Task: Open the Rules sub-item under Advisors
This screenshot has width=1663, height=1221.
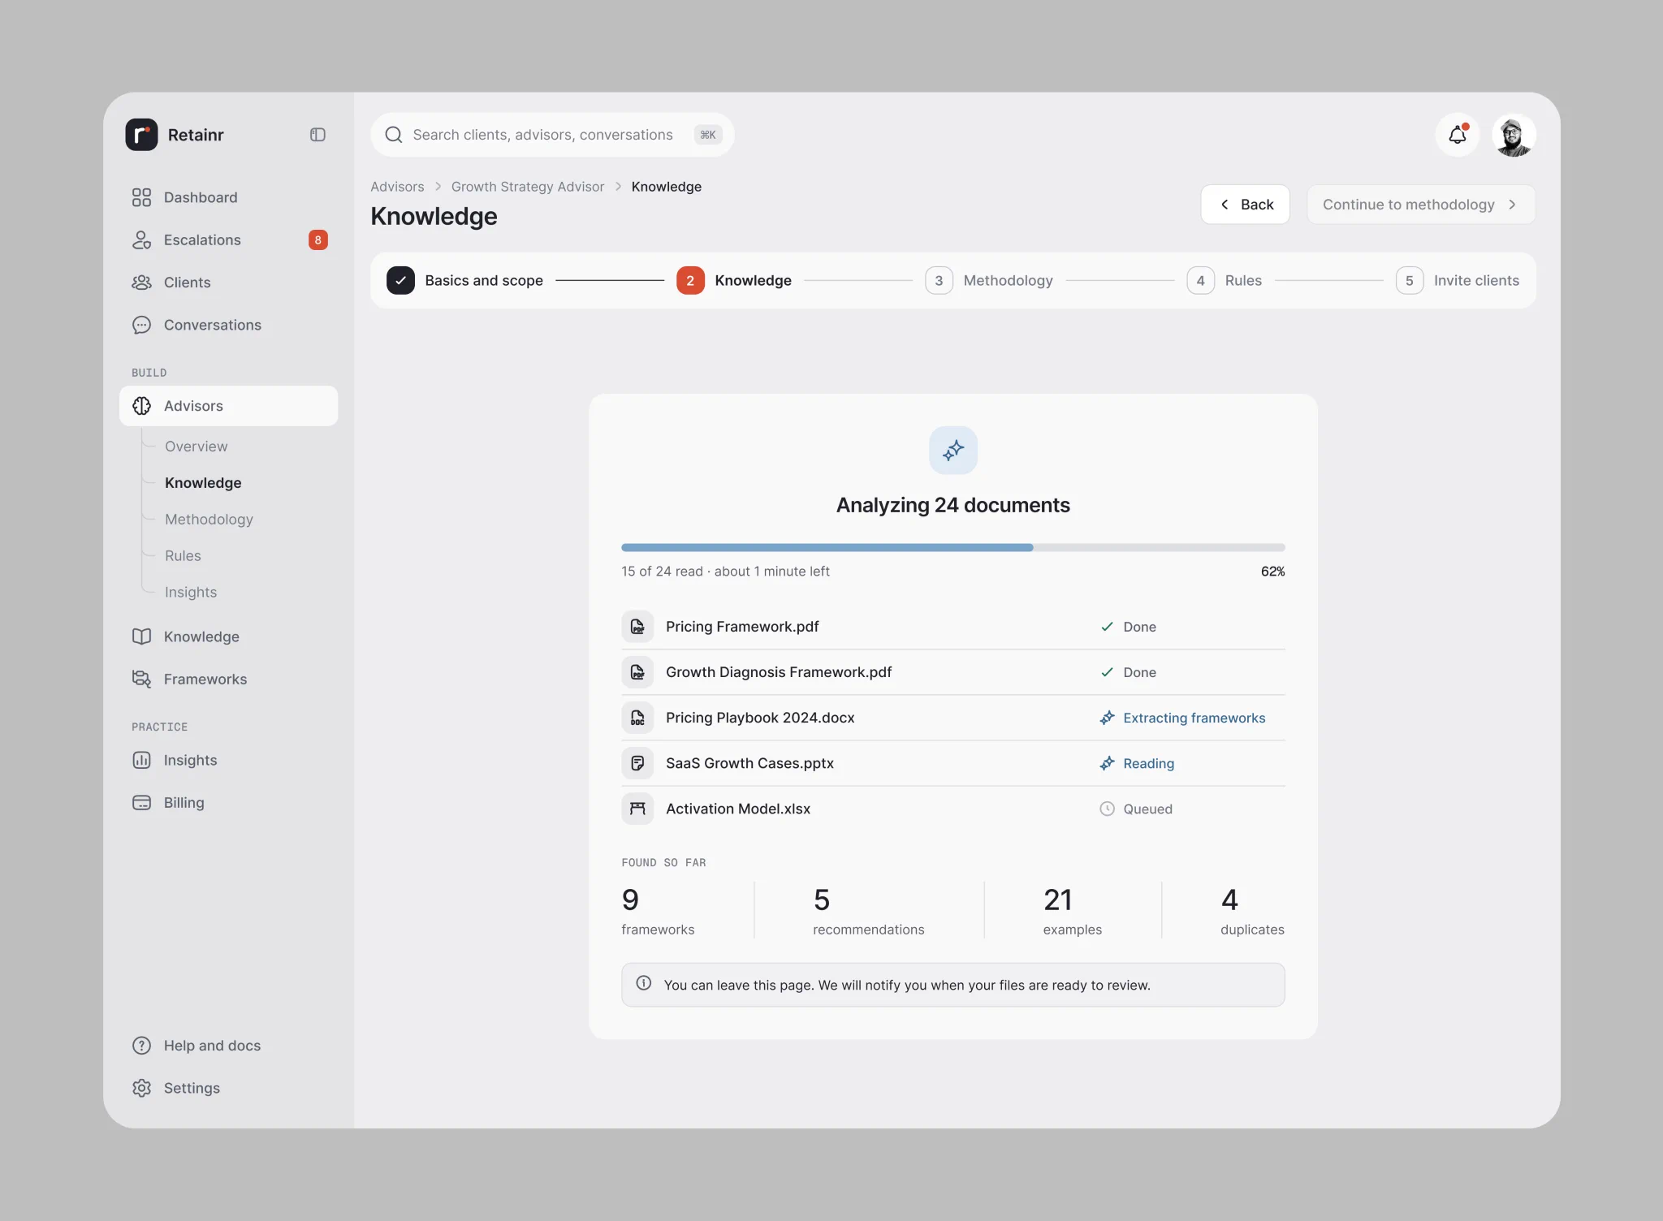Action: 183,556
